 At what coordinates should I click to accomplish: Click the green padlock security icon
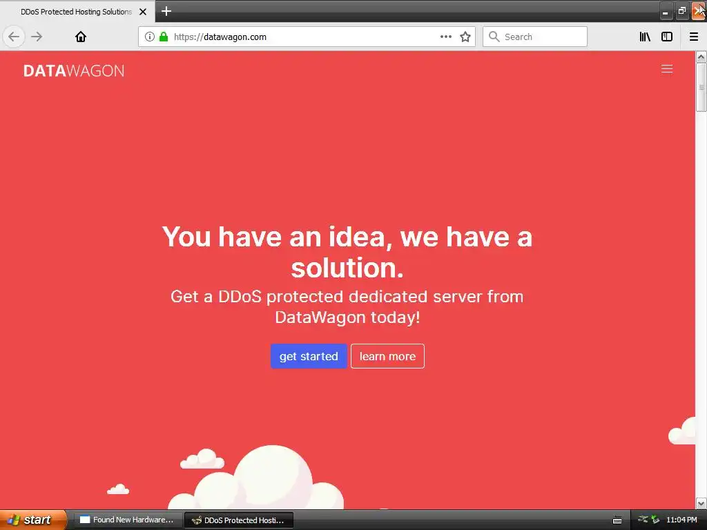click(164, 37)
